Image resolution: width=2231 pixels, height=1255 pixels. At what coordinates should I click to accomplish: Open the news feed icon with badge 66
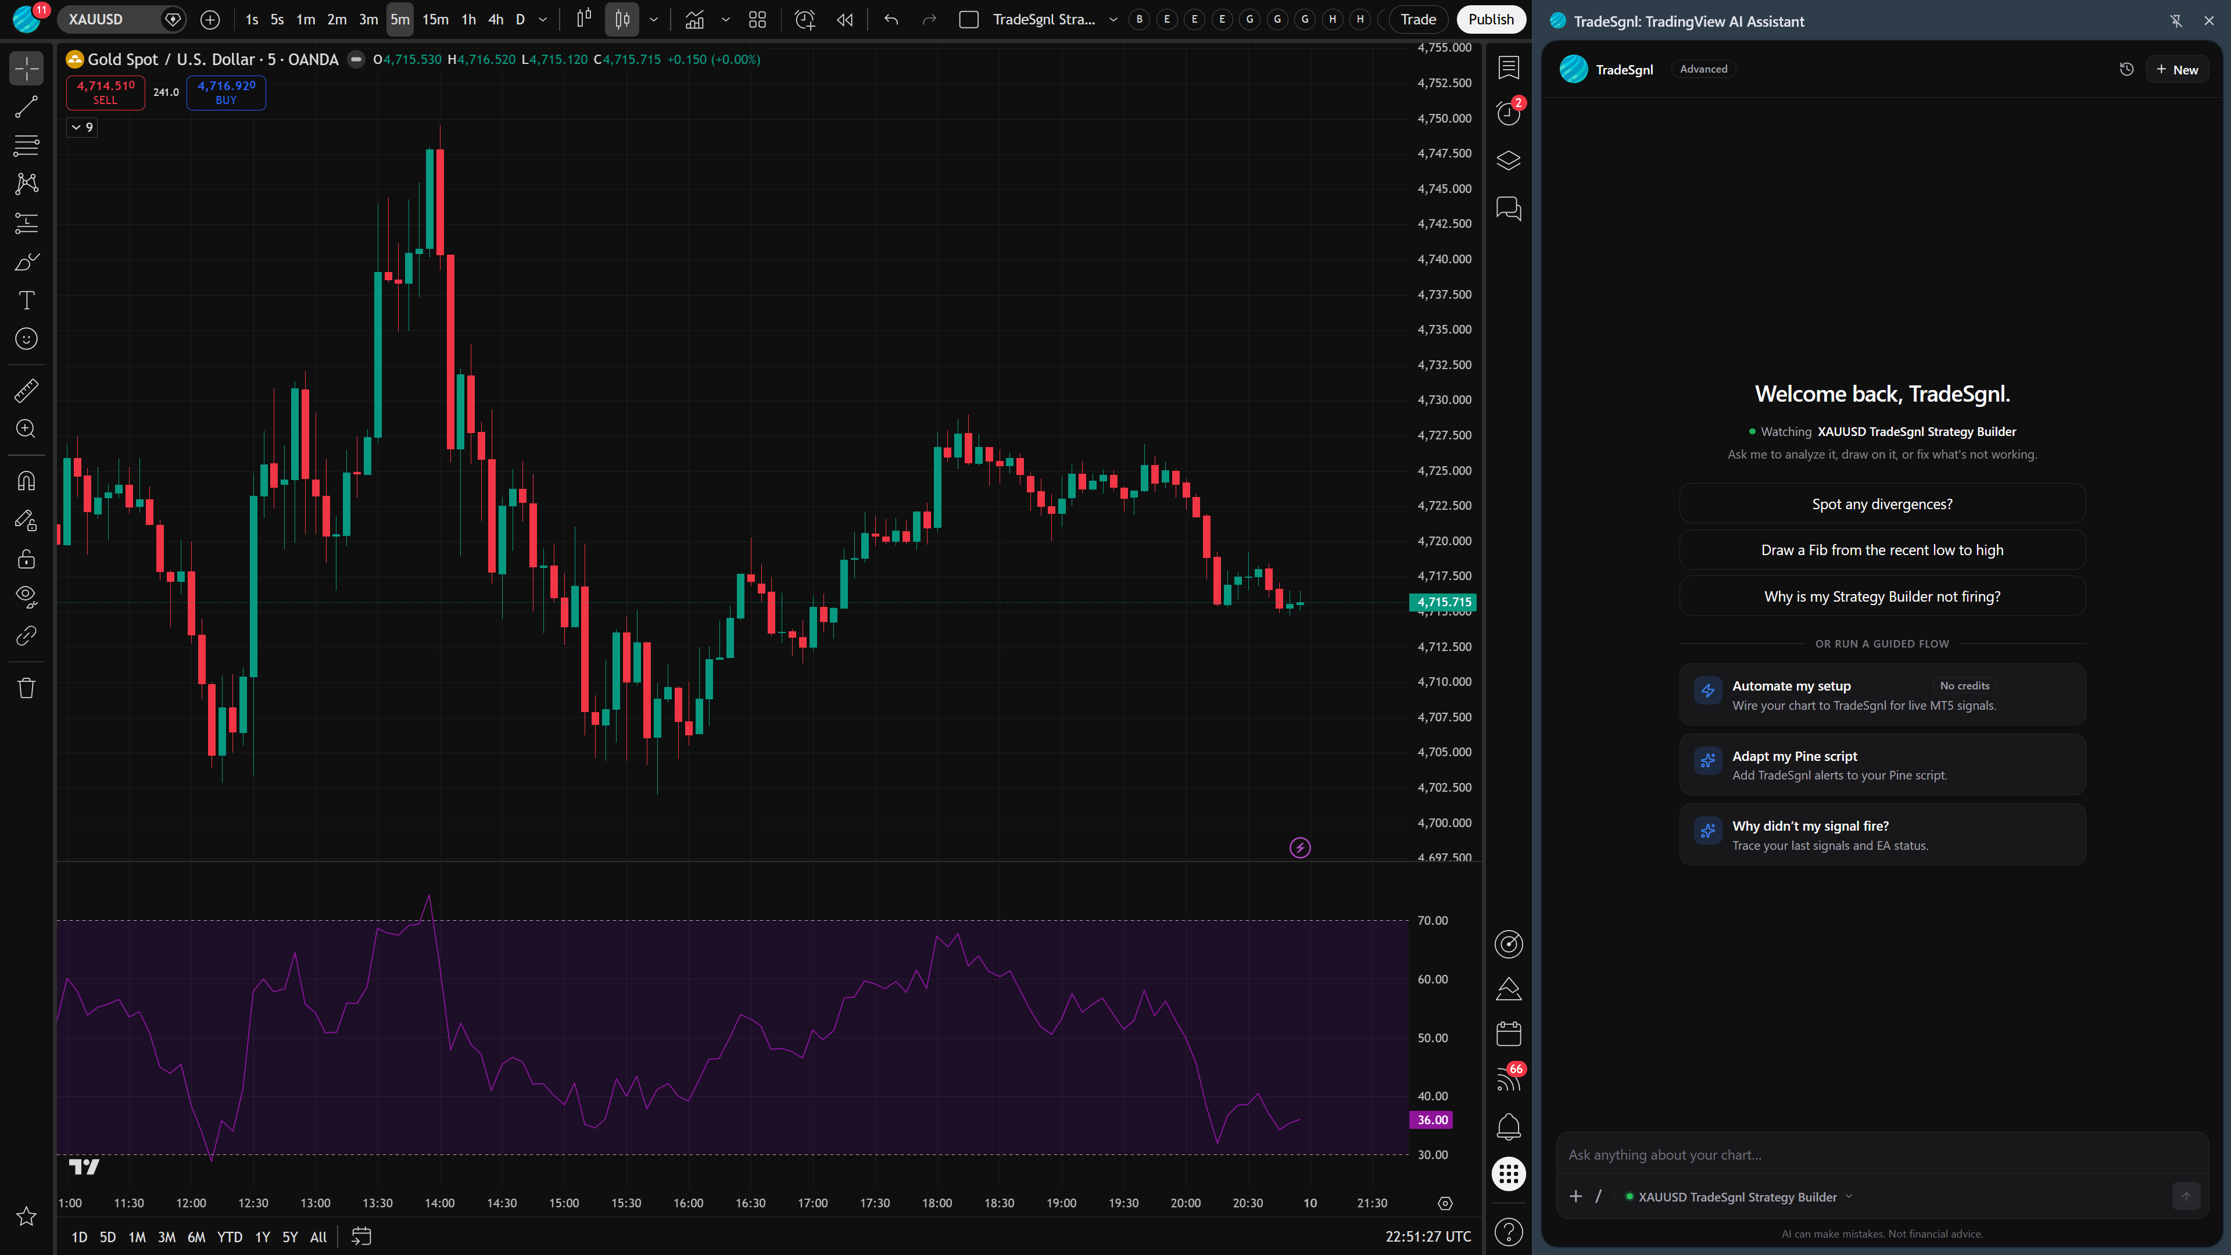coord(1509,1079)
